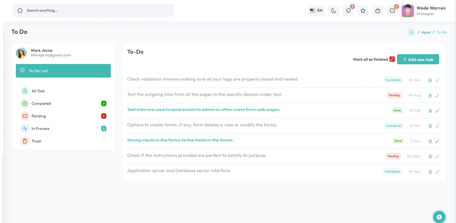Follow the Apps breadcrumb link

point(426,32)
